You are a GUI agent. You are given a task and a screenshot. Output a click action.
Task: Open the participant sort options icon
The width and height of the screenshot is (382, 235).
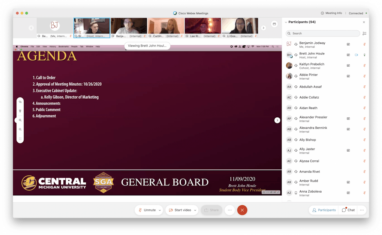(364, 34)
